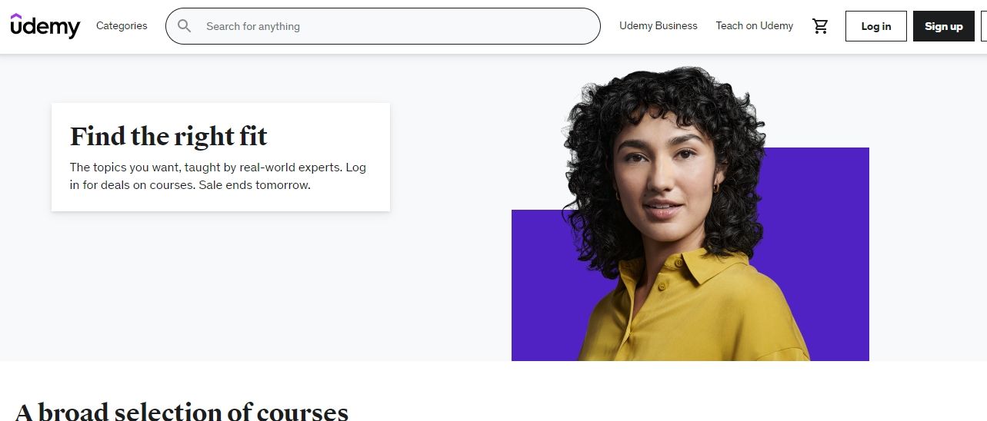This screenshot has width=987, height=421.
Task: Click the woman's yellow shirt
Action: 692,315
